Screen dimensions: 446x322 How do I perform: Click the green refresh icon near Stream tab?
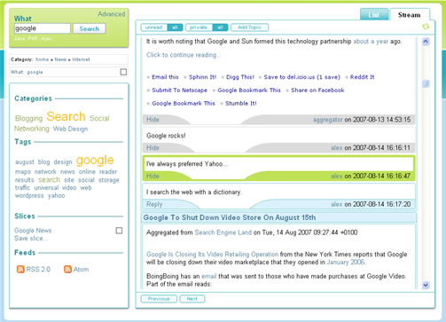(426, 27)
